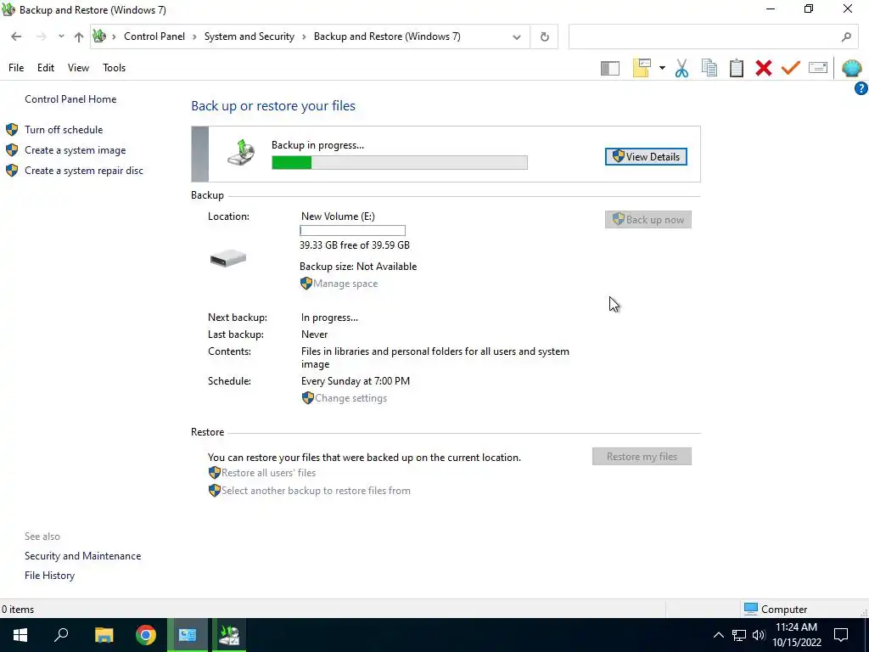Open Classic Shell settings shell icon

[x=851, y=68]
